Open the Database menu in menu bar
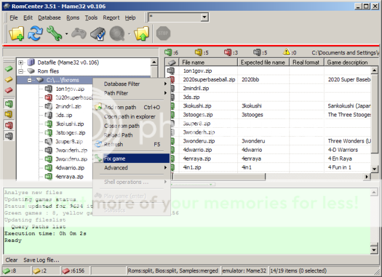382x277 pixels. 49,18
